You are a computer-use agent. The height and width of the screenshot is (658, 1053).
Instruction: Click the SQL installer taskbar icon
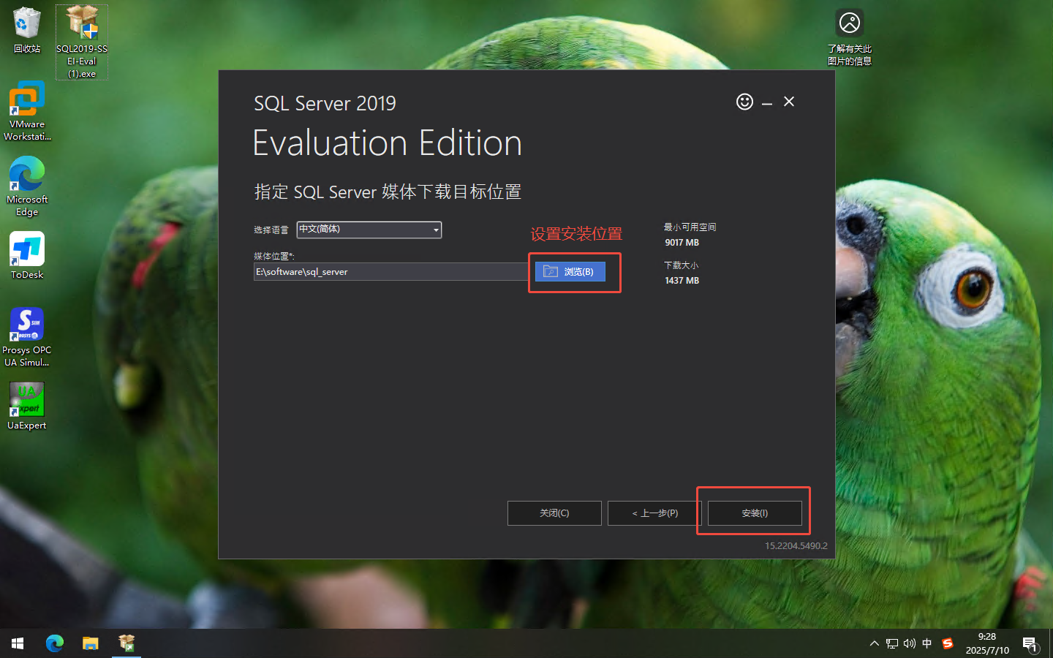point(126,643)
